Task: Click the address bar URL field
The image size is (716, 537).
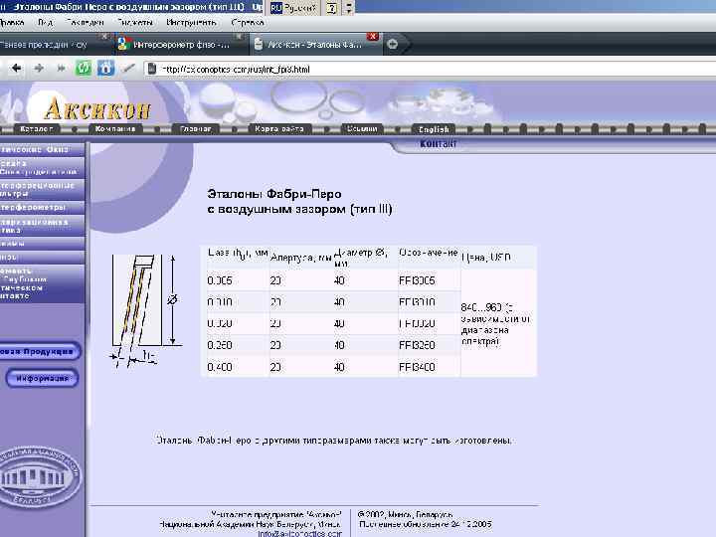Action: 430,69
